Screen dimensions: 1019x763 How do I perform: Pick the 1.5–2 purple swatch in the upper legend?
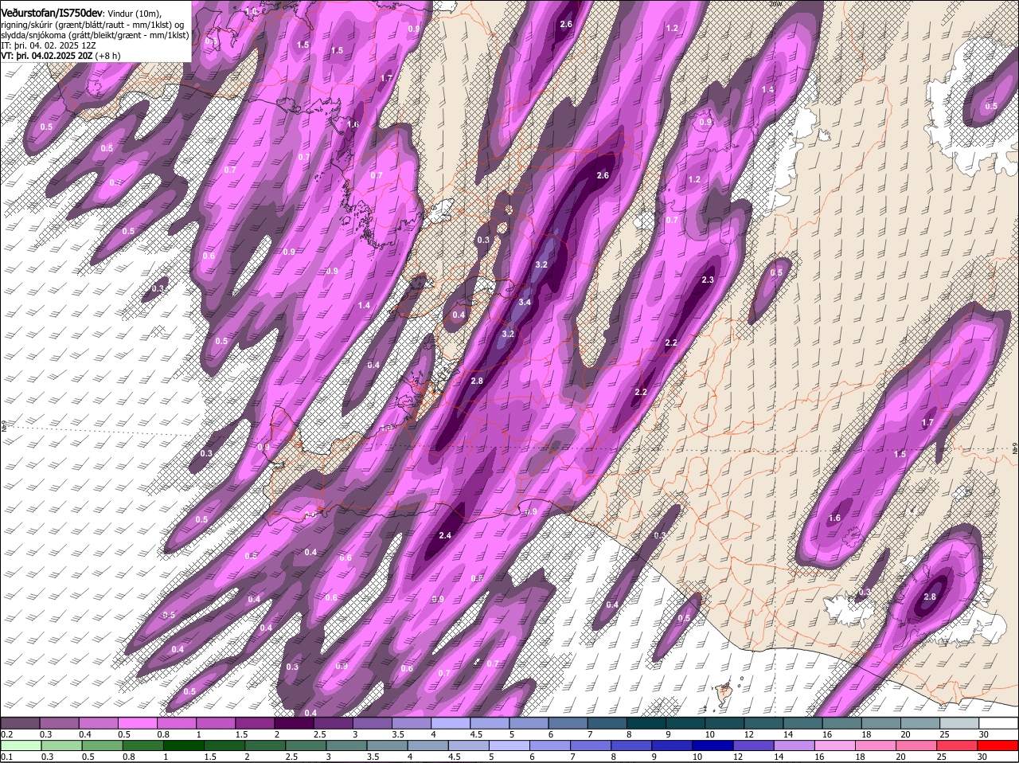click(x=256, y=723)
